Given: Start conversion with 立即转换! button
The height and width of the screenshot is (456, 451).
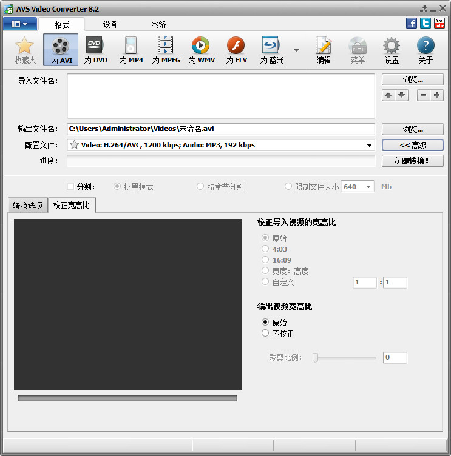Looking at the screenshot, I should [413, 161].
